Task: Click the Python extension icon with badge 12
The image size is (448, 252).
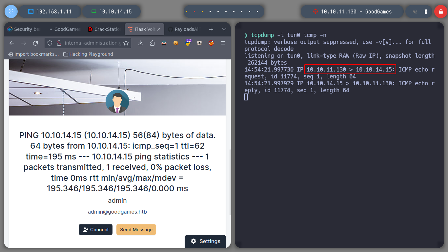Action: coord(188,42)
